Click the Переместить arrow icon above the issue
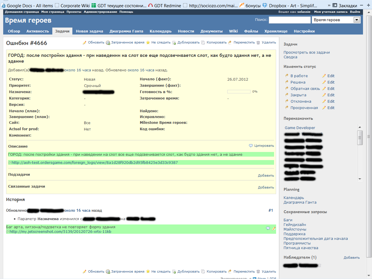The width and height of the screenshot is (372, 279). [x=230, y=43]
